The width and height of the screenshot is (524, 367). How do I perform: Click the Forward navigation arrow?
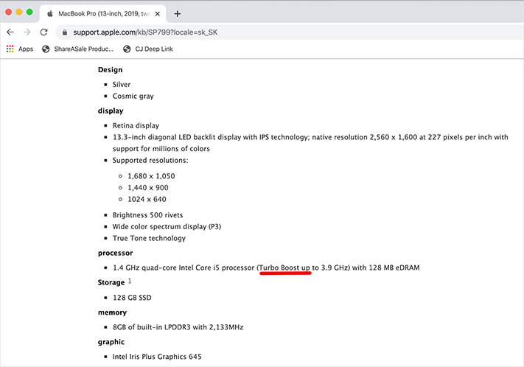[x=27, y=32]
